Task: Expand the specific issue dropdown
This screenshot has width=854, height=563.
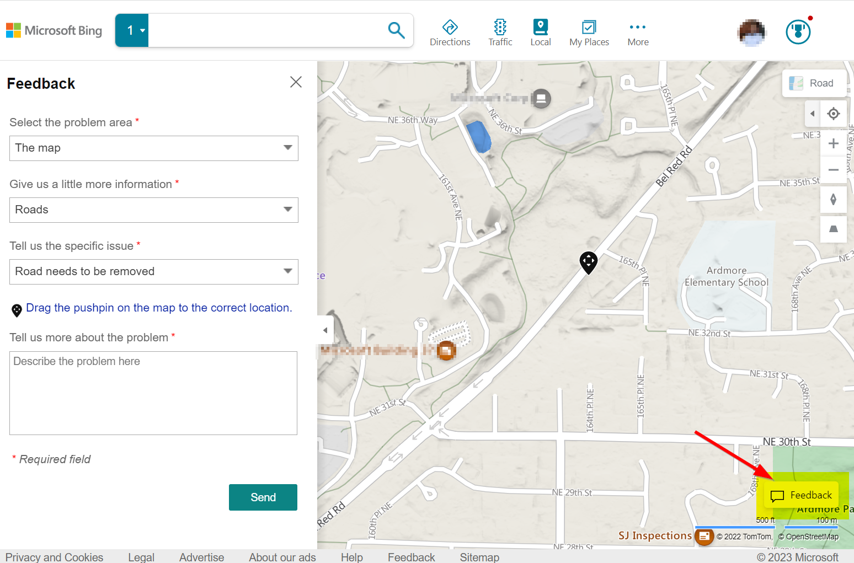Action: pos(154,272)
